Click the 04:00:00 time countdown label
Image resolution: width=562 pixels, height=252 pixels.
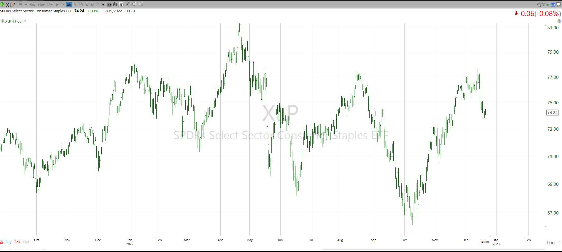click(485, 242)
